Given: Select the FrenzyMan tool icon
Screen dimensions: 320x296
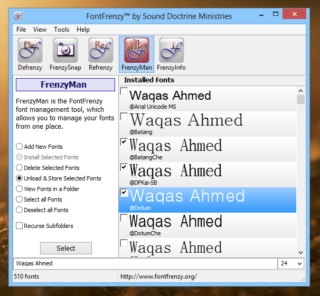Looking at the screenshot, I should pyautogui.click(x=137, y=54).
